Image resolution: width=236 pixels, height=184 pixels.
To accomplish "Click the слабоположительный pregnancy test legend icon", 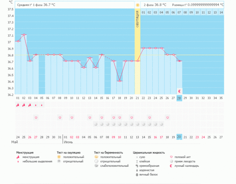I will tap(96, 166).
